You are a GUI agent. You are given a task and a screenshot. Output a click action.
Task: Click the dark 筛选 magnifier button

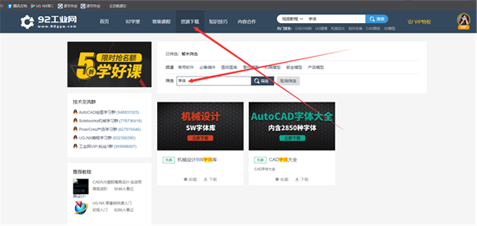coord(262,81)
